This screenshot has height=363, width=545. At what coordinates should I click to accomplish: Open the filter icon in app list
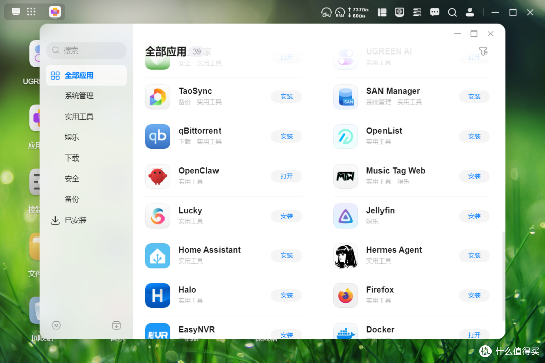(x=483, y=51)
